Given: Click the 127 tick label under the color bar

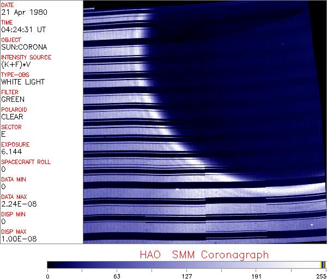Looking at the screenshot, I should click(187, 275).
